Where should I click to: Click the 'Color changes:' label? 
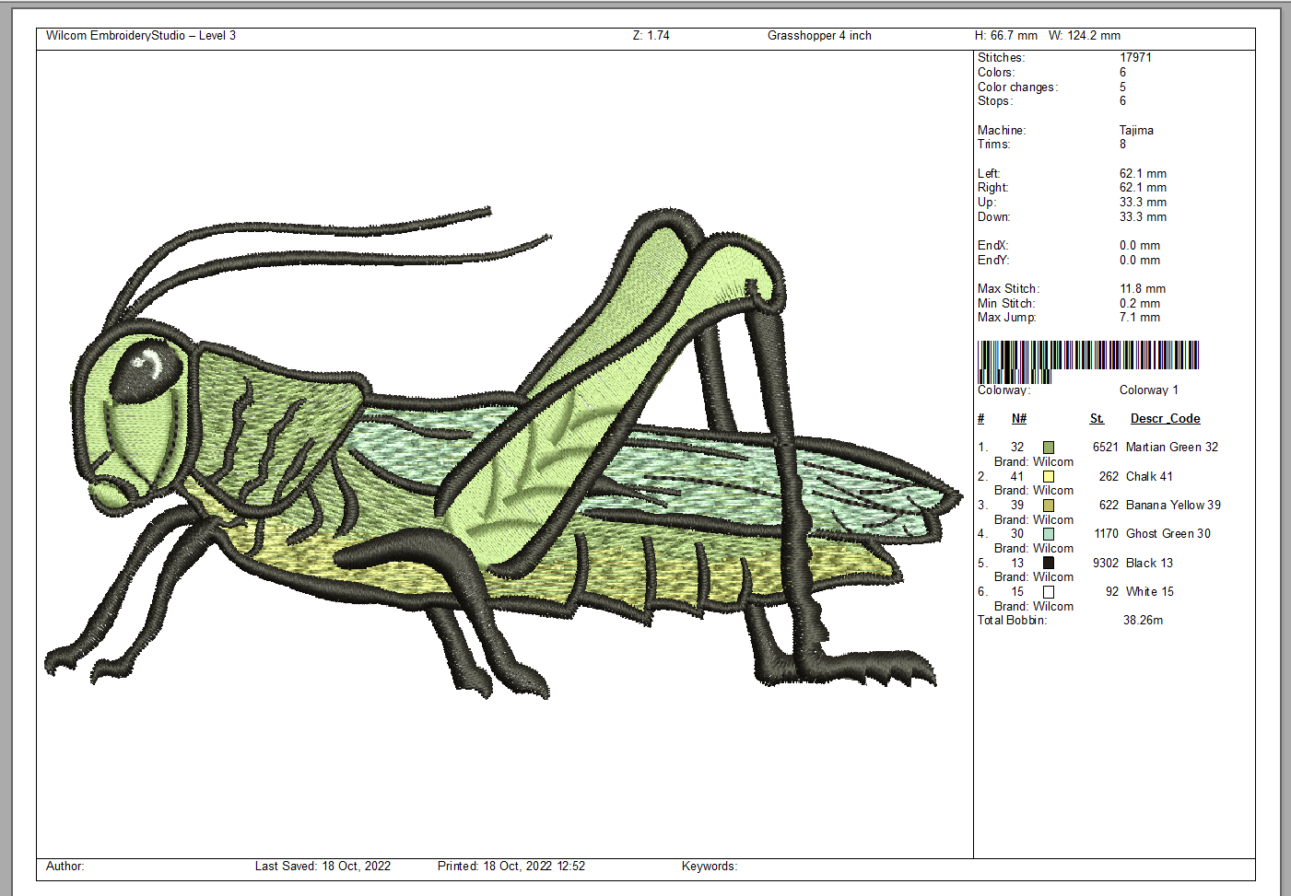tap(1018, 87)
